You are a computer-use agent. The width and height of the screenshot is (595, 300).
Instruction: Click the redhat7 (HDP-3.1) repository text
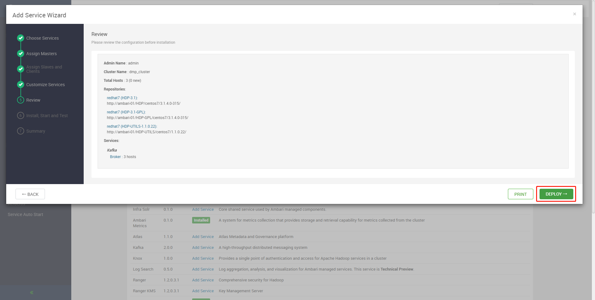click(x=122, y=98)
